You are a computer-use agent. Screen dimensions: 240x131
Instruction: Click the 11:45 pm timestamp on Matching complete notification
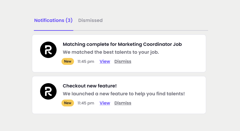86,62
